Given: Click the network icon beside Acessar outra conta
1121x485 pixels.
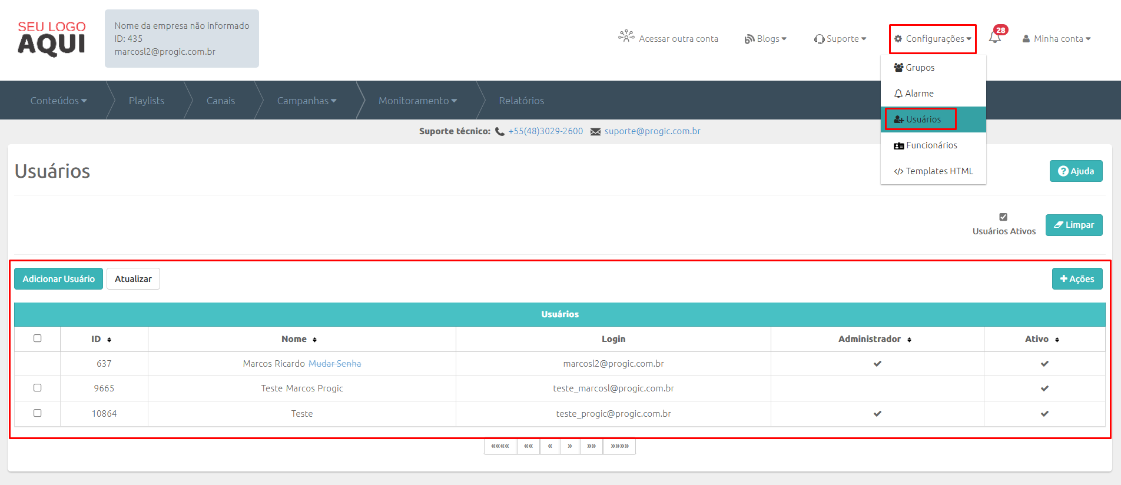Looking at the screenshot, I should (626, 36).
